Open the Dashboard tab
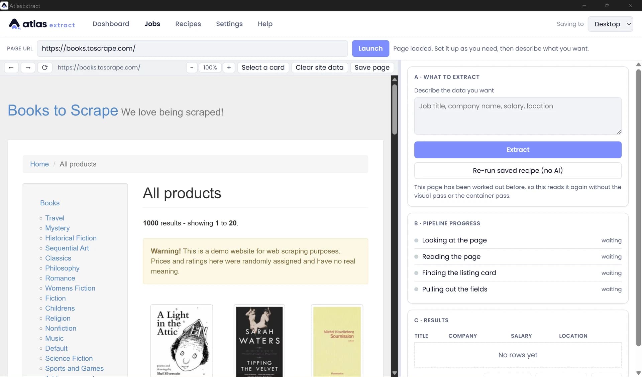Image resolution: width=642 pixels, height=377 pixels. coord(111,24)
